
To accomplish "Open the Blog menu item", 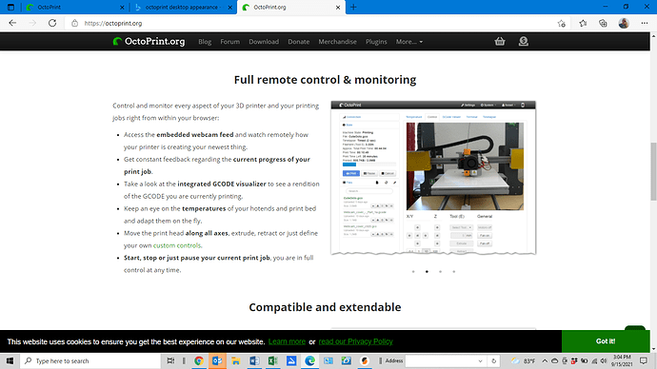I will 205,42.
